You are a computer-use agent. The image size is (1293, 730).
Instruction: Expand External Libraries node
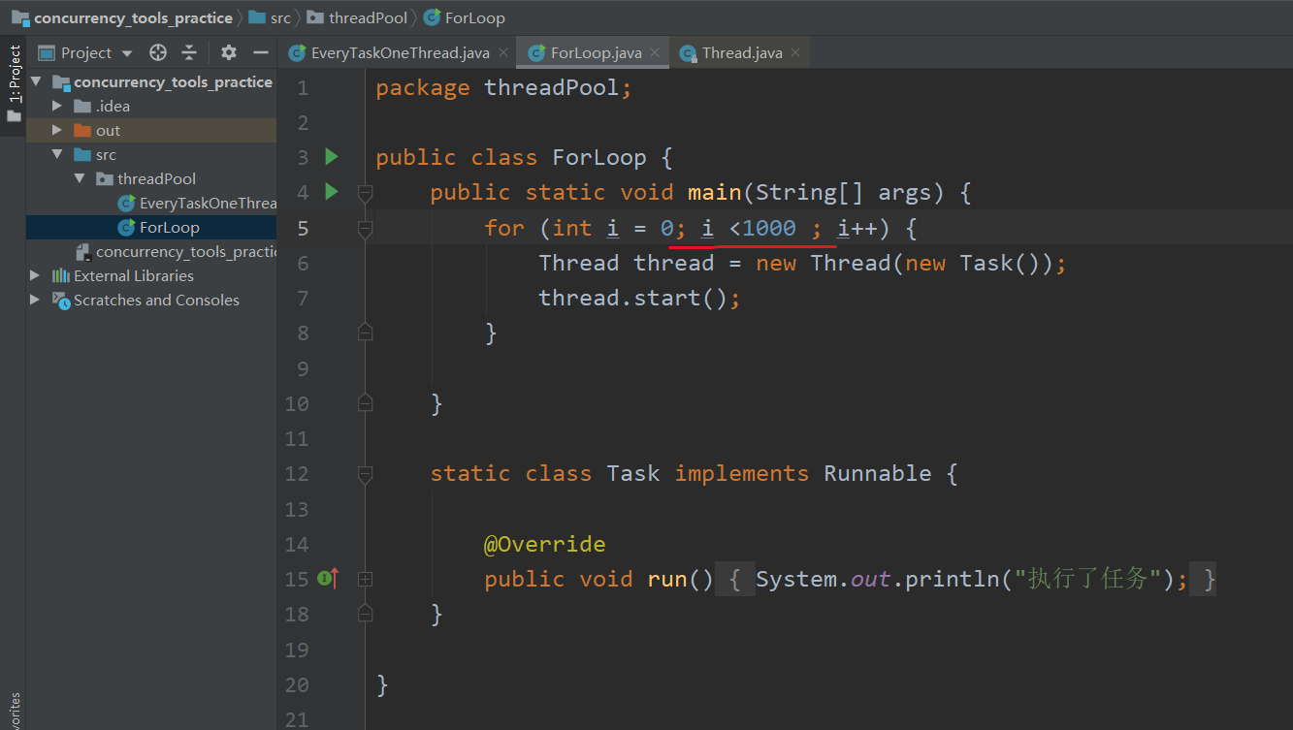36,275
